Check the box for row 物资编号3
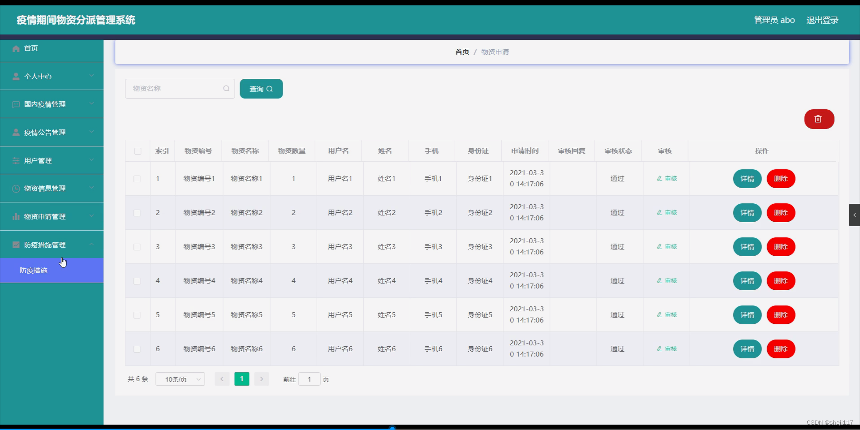This screenshot has width=860, height=430. click(137, 247)
